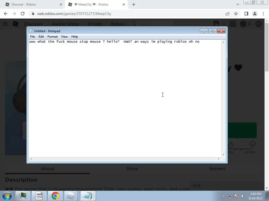Click the Roblox logo icon
Screen dimensions: 269x201
15,24
